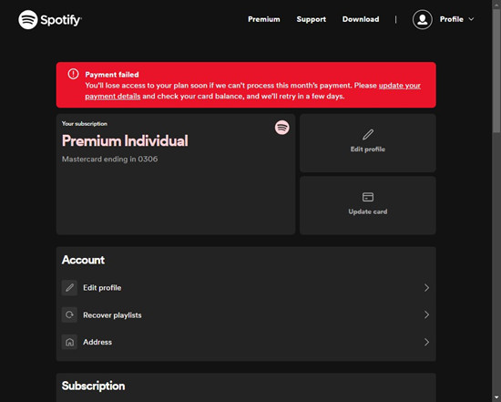
Task: Click pencil icon beside Edit profile row
Action: [69, 287]
